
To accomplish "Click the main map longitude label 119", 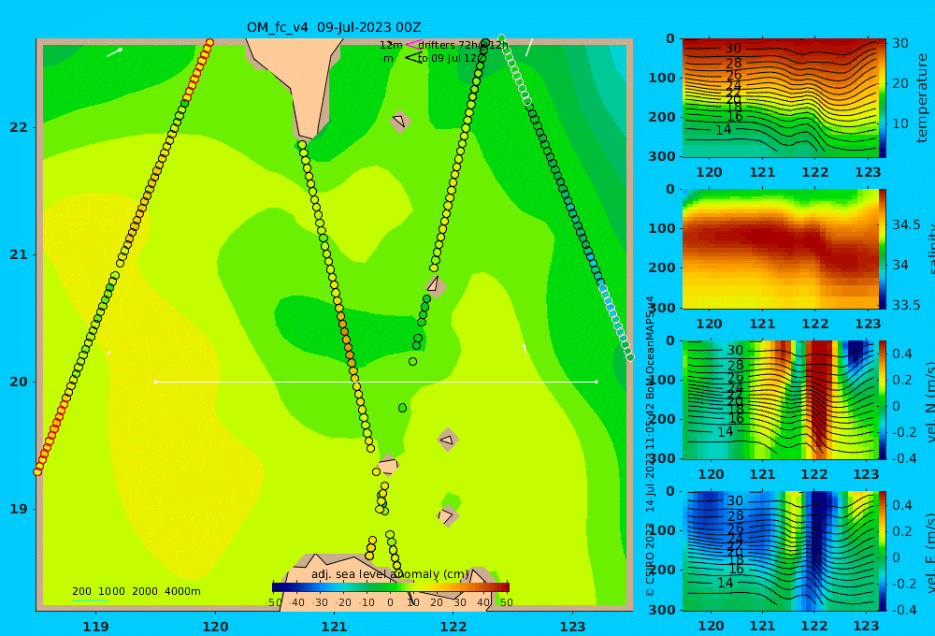I will point(95,627).
